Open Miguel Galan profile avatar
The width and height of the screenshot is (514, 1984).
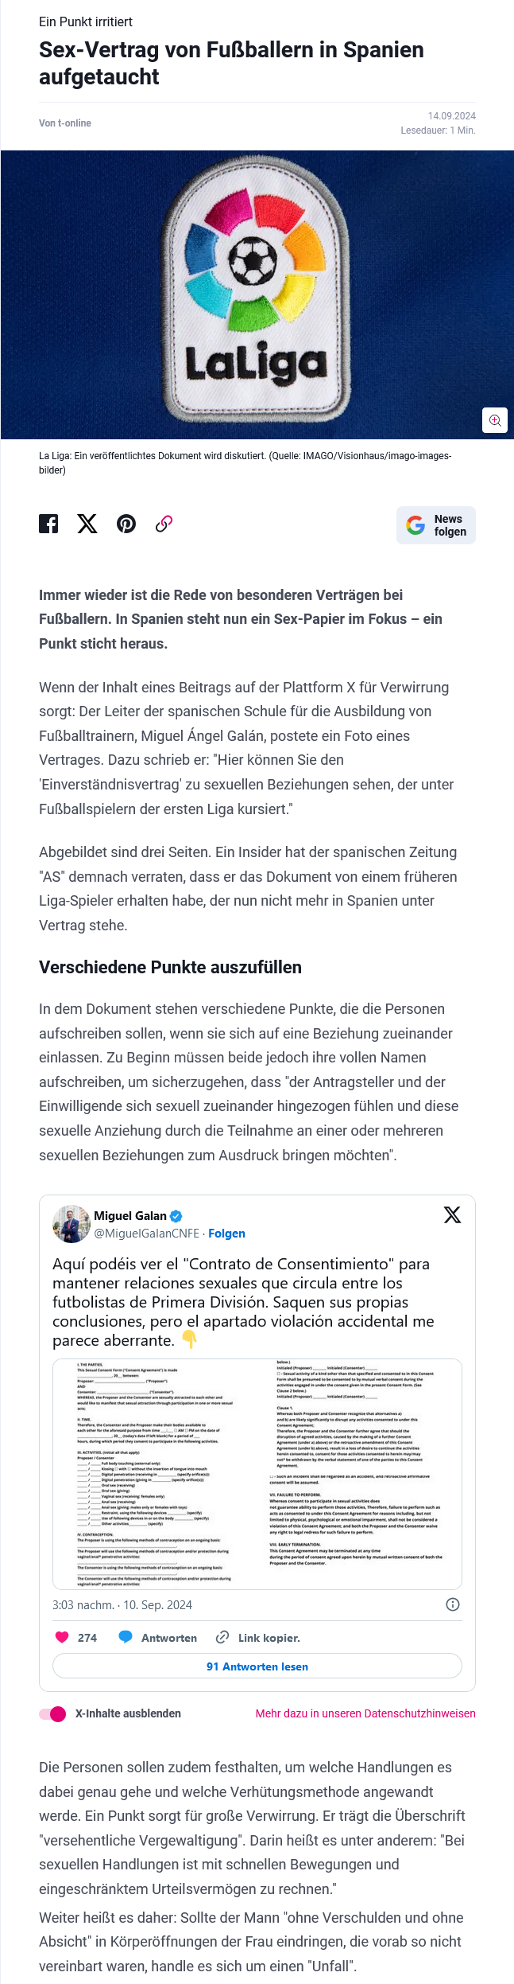click(x=71, y=1224)
